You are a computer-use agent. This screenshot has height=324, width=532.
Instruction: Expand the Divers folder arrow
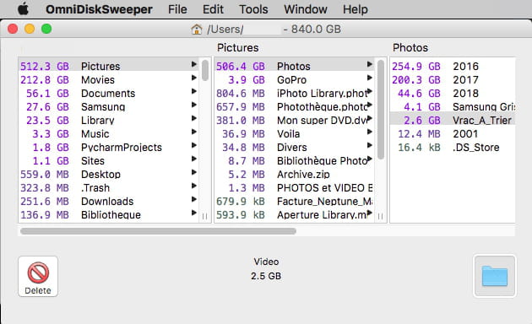(x=370, y=145)
